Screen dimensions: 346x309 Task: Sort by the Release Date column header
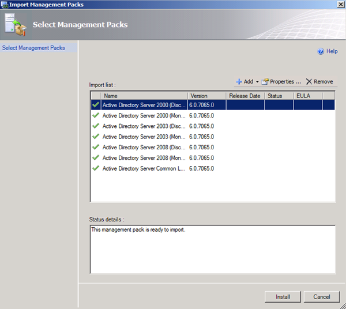[245, 96]
